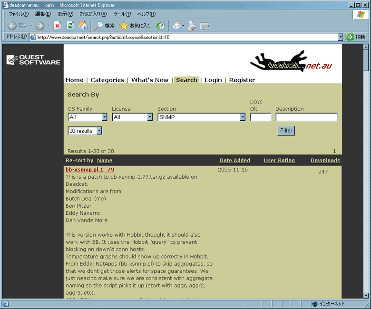Open the ヘルプ(H) menu
Viewport: 371px width, 309px height.
pyautogui.click(x=146, y=14)
